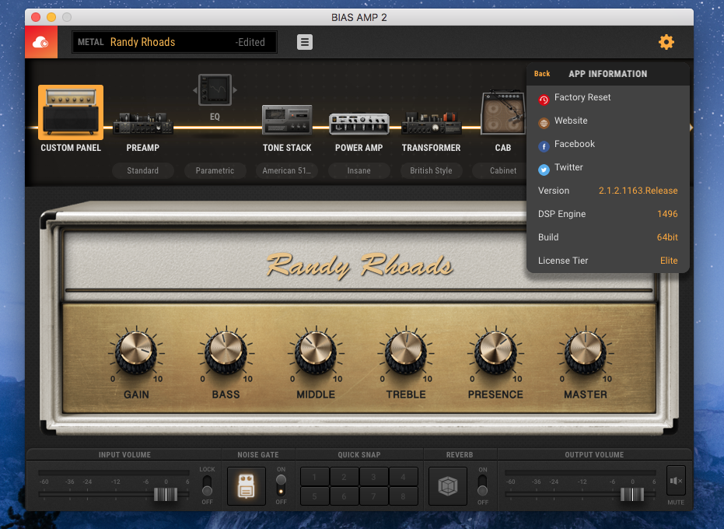The image size is (724, 529).
Task: Adjust the Input Volume slider
Action: (x=164, y=493)
